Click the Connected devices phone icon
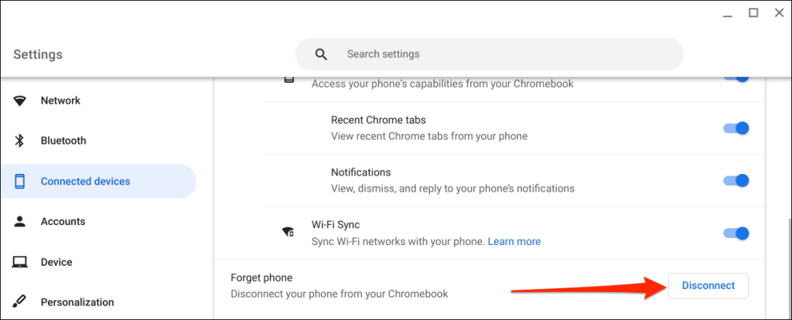Image resolution: width=792 pixels, height=320 pixels. point(19,181)
